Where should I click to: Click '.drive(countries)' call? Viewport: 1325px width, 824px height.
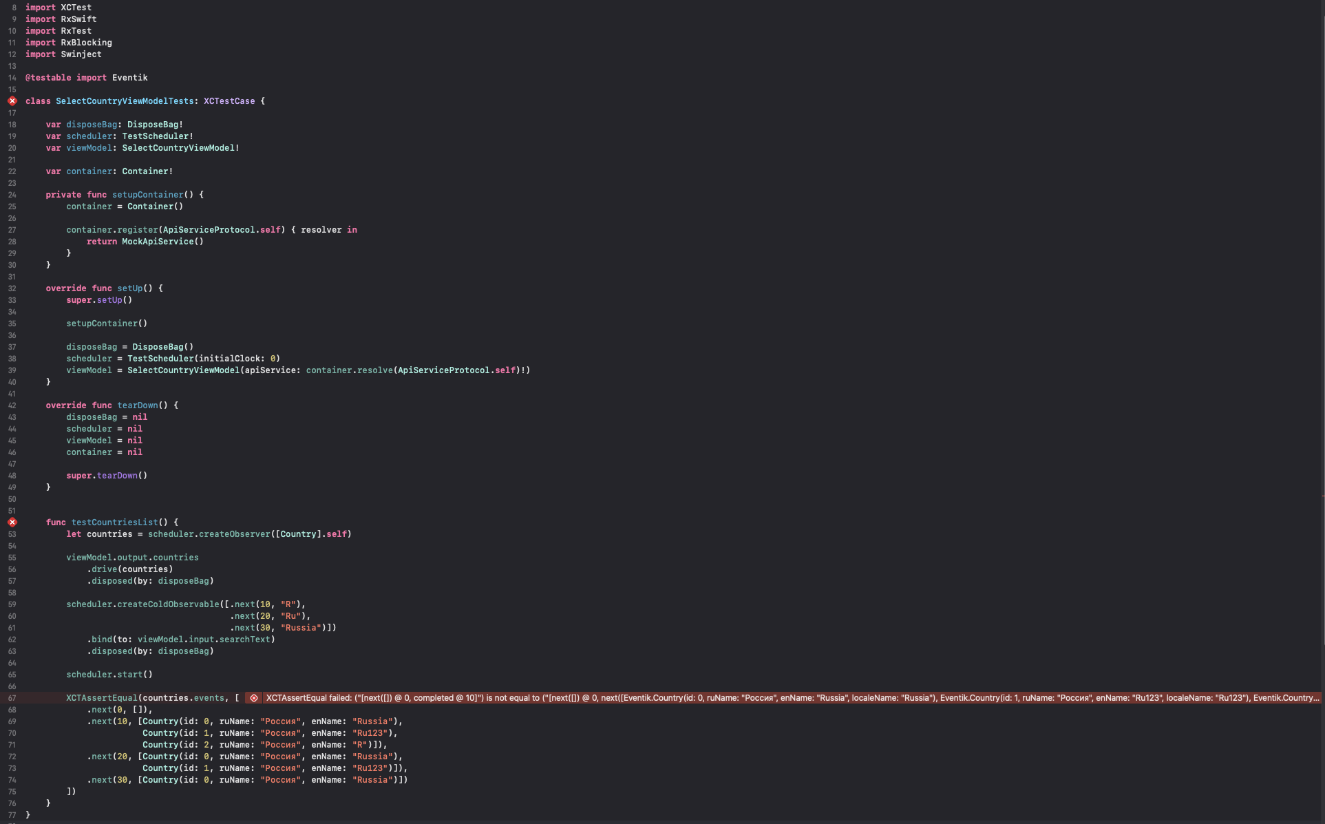click(130, 569)
